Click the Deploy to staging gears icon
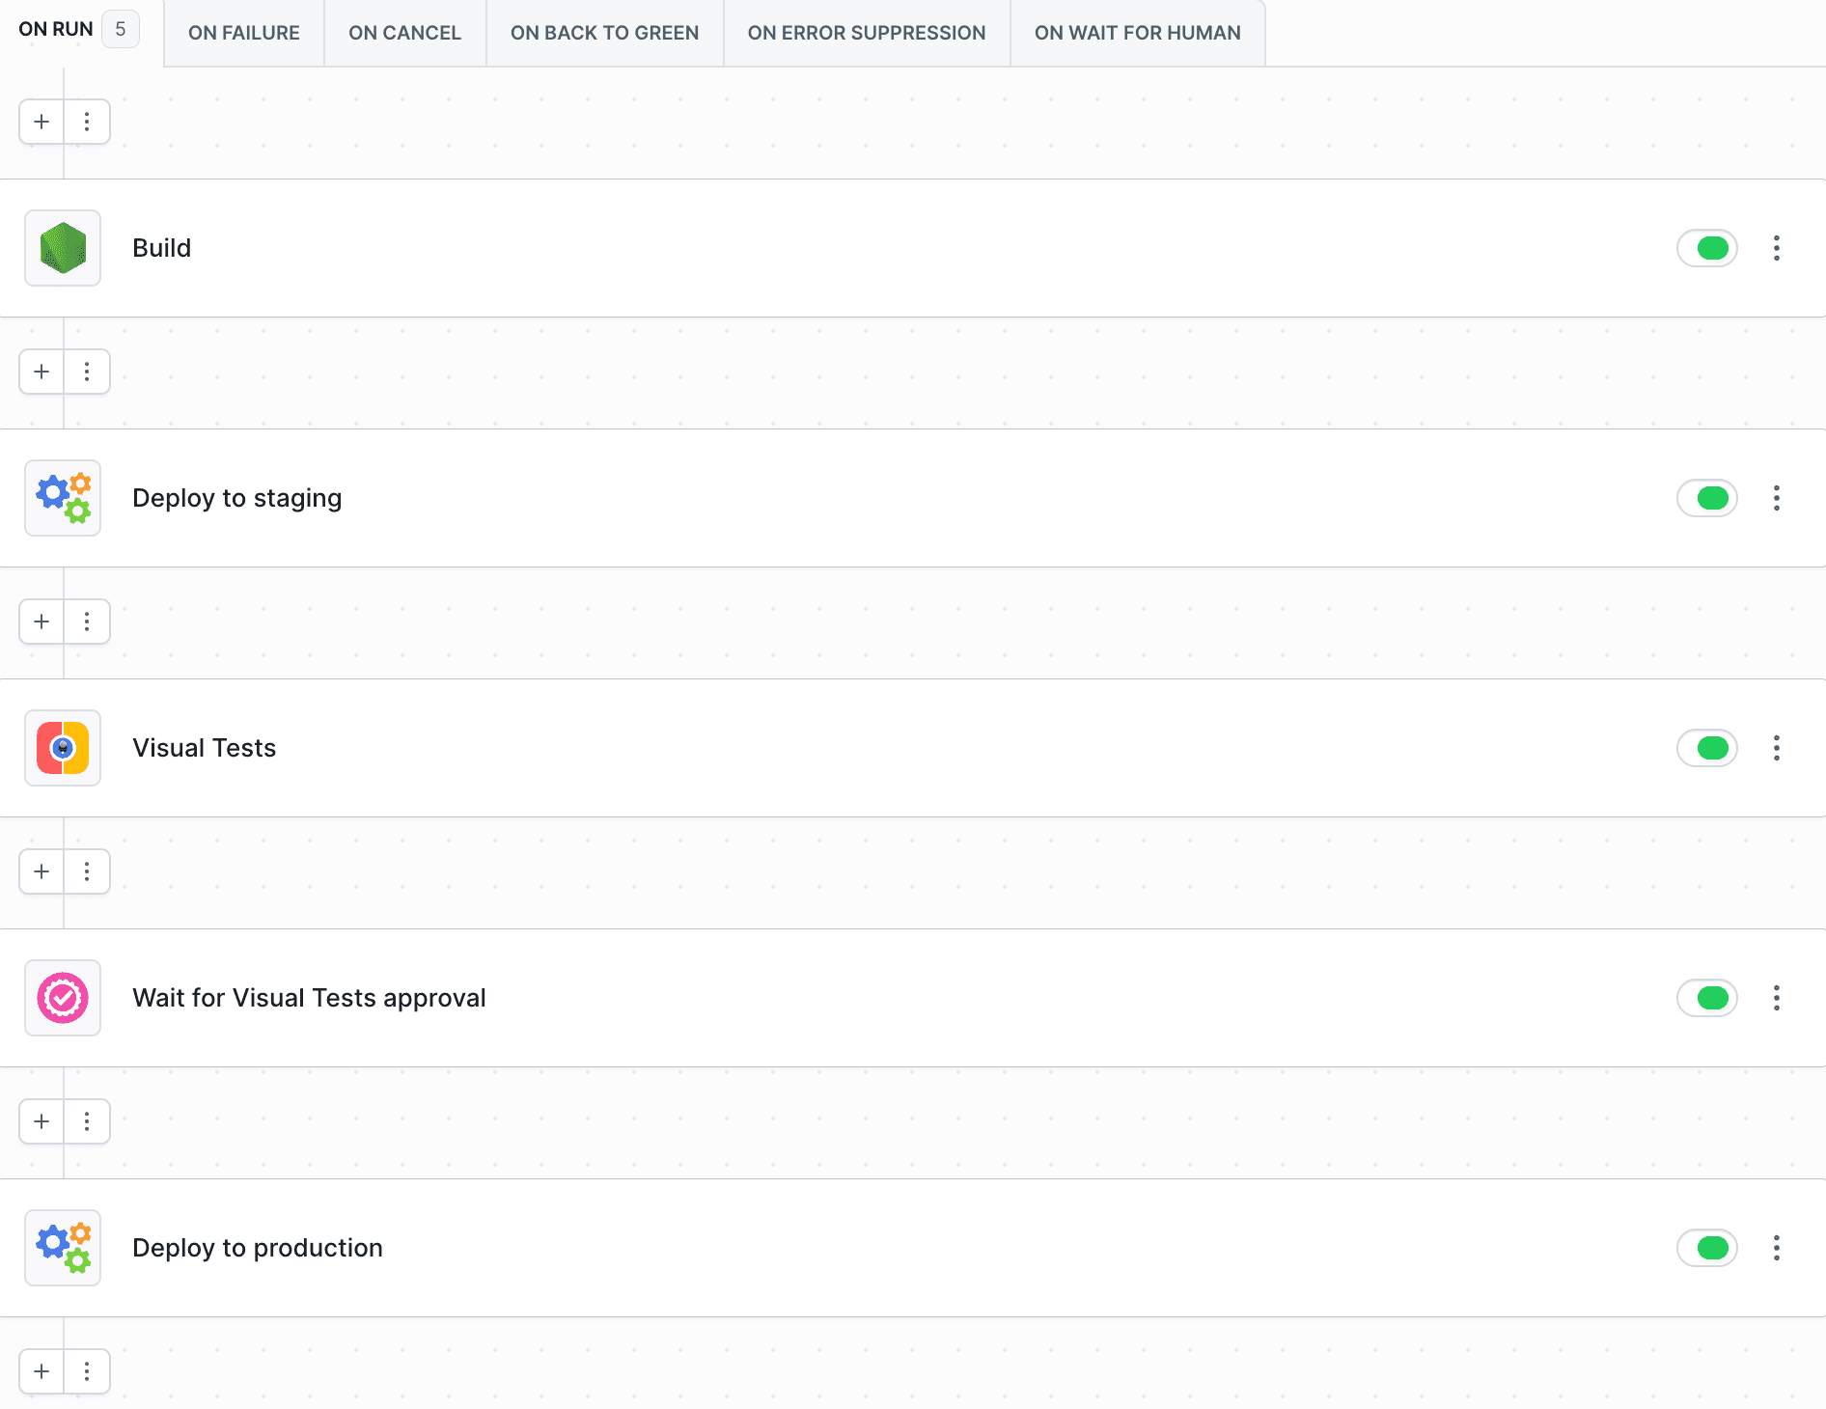 coord(63,498)
